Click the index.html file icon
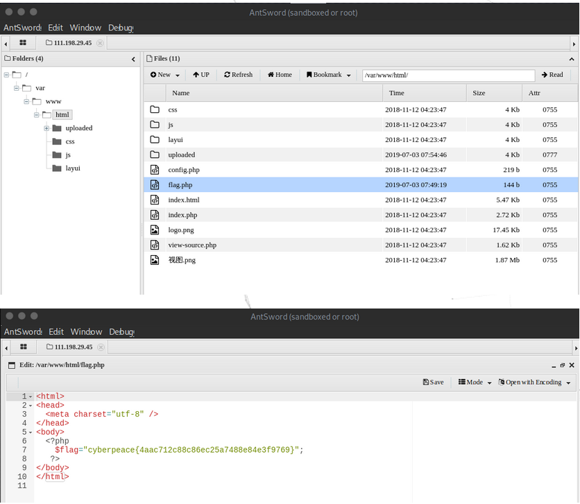This screenshot has width=580, height=504. click(155, 200)
